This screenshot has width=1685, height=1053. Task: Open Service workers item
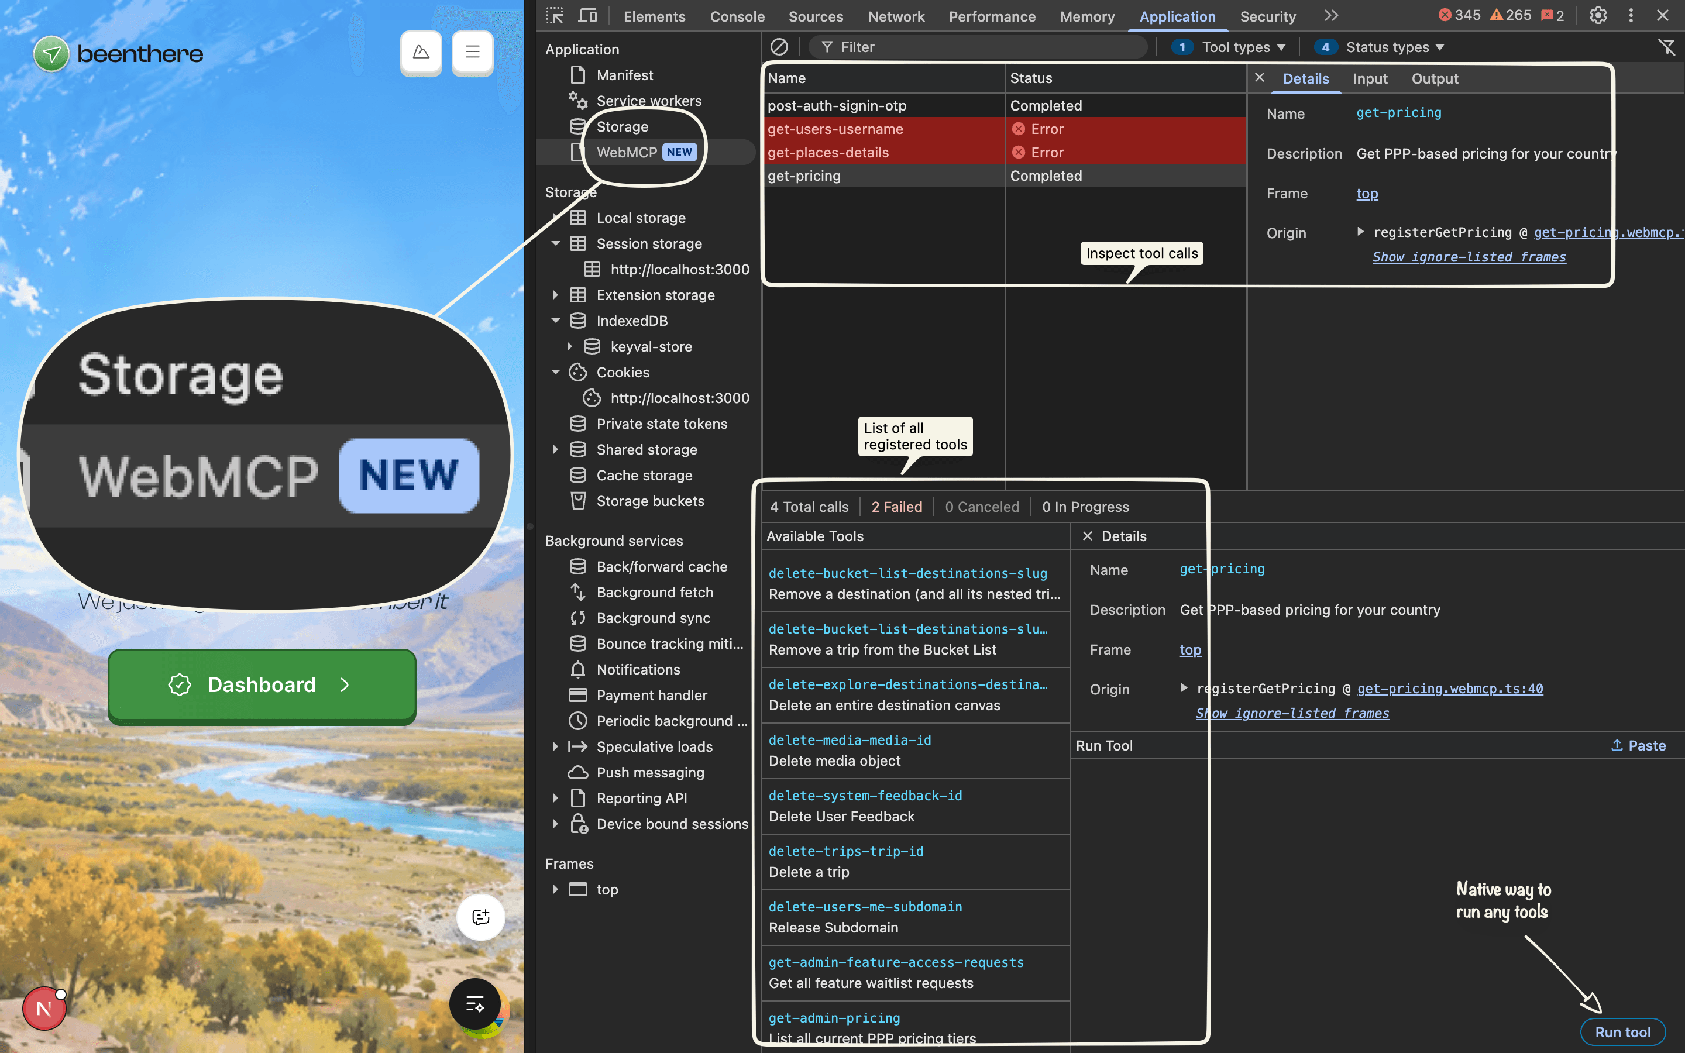pyautogui.click(x=648, y=101)
